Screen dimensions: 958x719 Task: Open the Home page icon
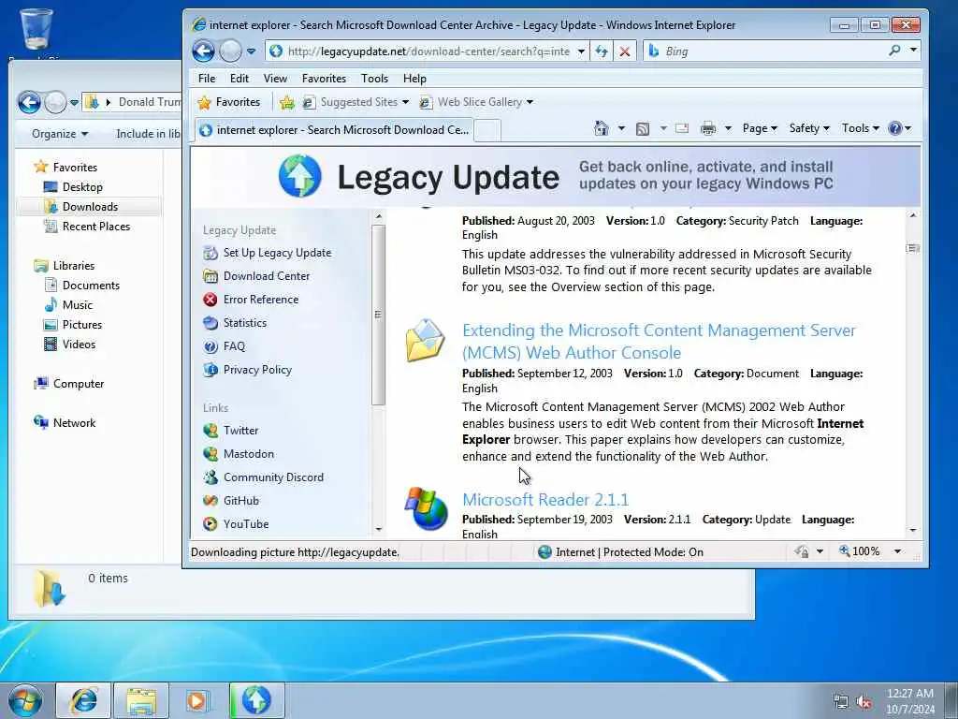(602, 128)
